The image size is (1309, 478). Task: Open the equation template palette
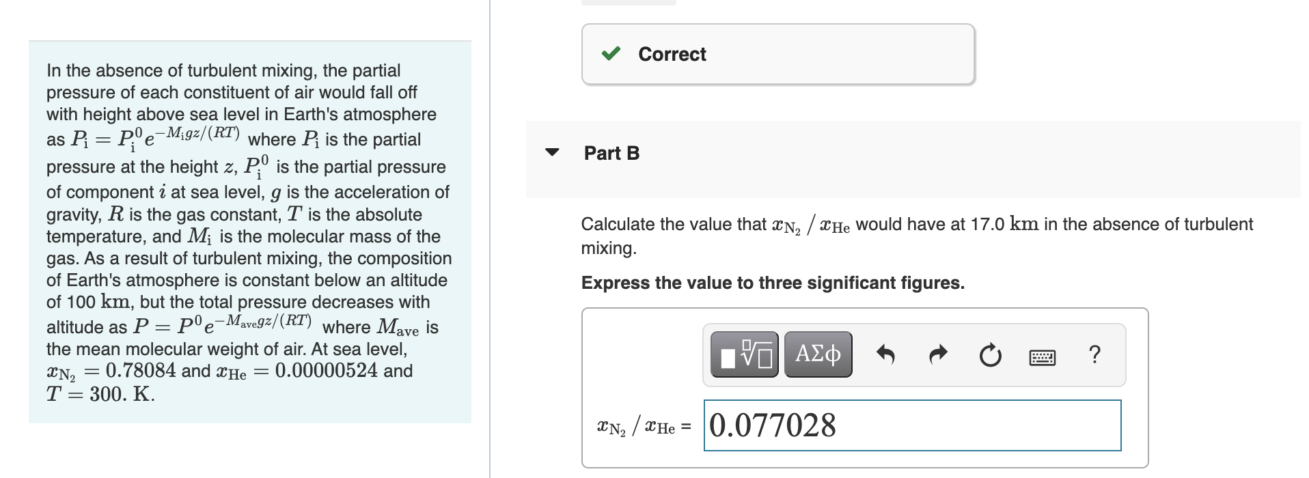click(743, 354)
